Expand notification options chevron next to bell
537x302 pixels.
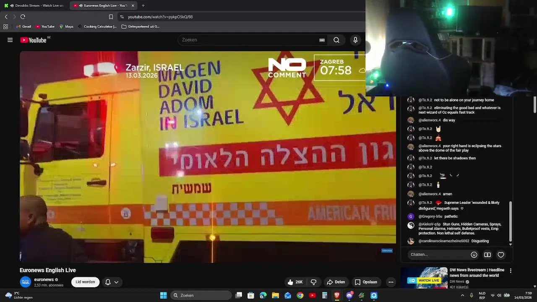pyautogui.click(x=116, y=282)
